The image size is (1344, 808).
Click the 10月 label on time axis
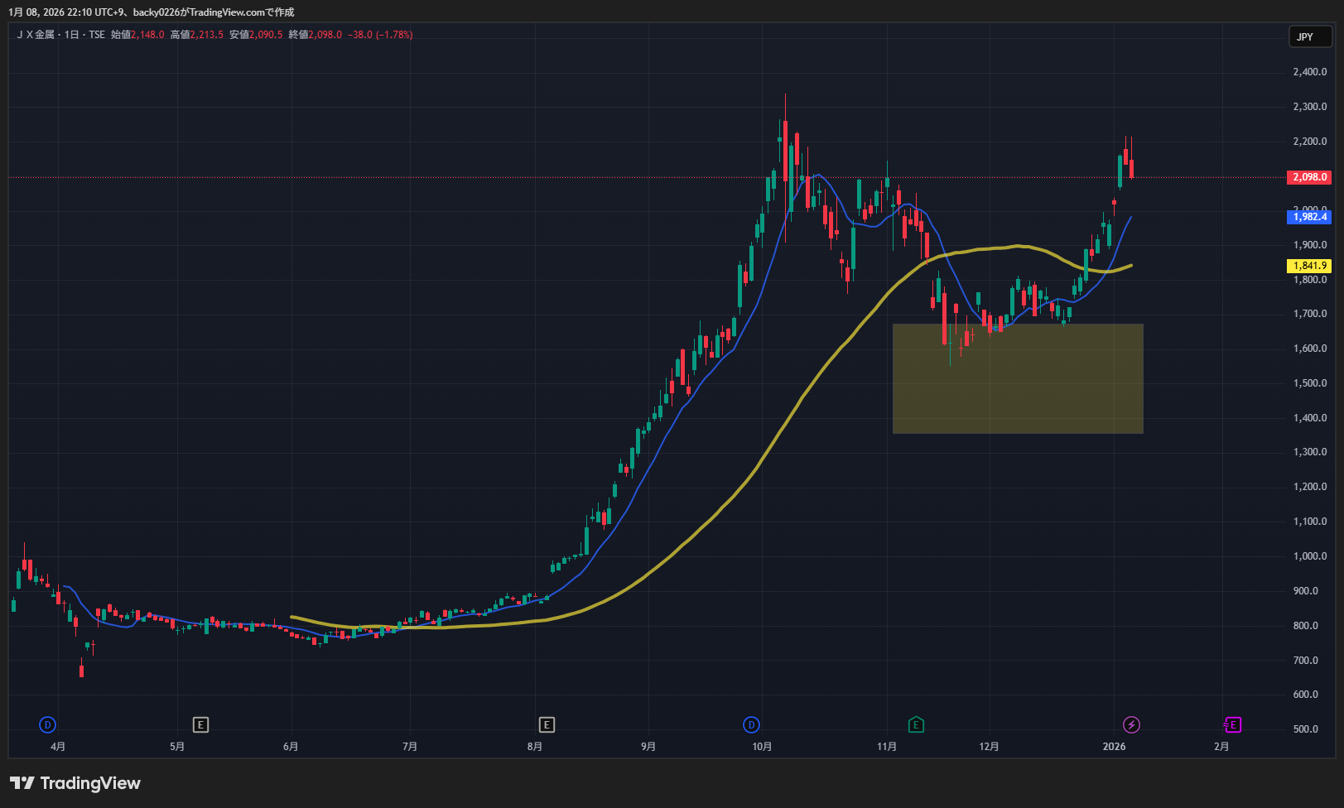point(762,747)
